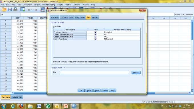Screen dimensions: 194x109
Task: Click the green swirl taskbar application icon
Action: [x=48, y=106]
